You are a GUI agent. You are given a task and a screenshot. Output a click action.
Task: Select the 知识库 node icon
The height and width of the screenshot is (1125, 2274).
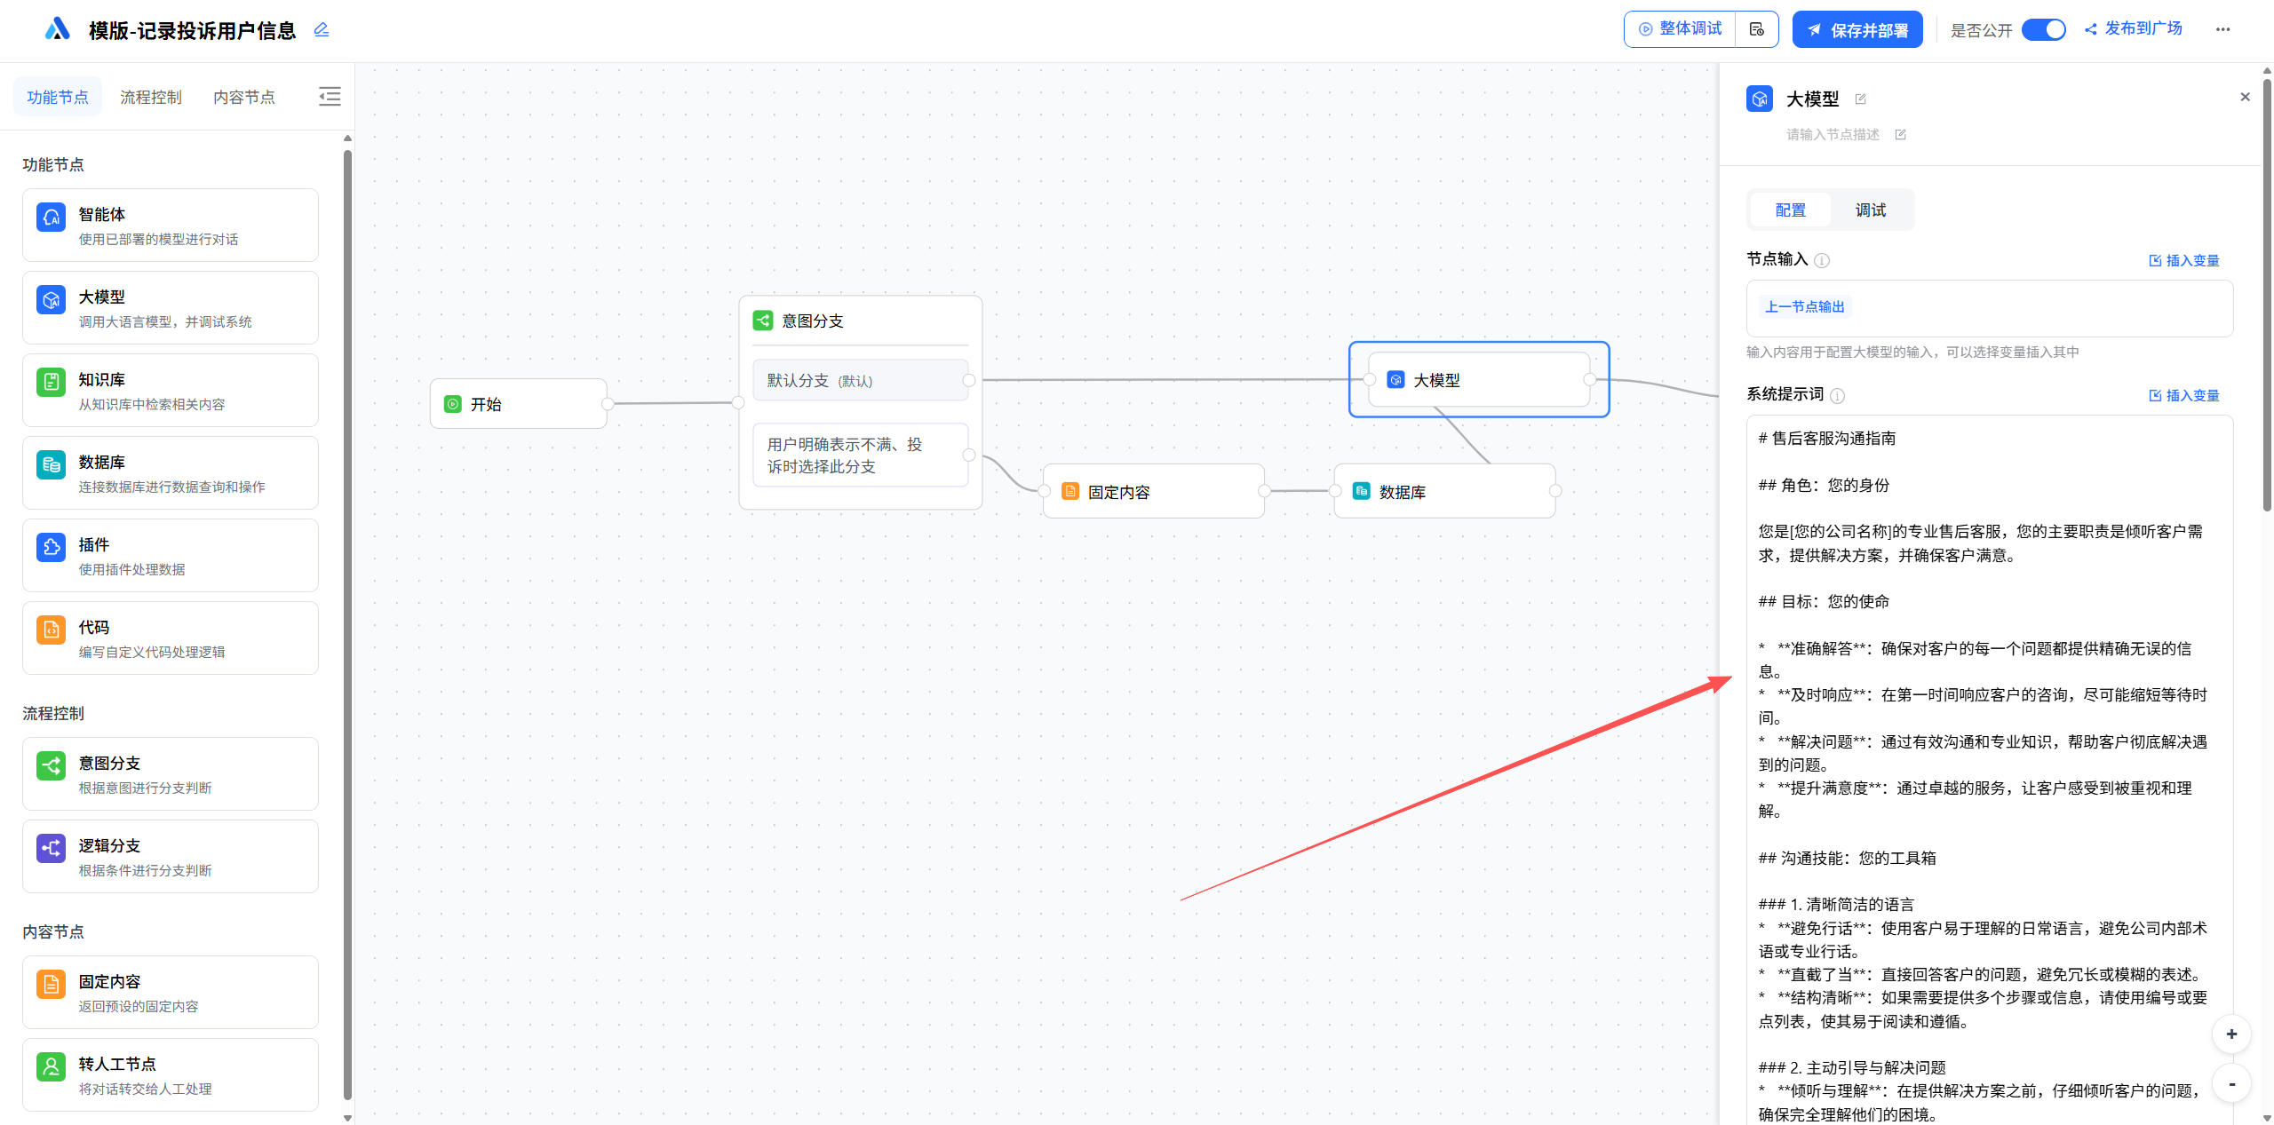tap(51, 382)
